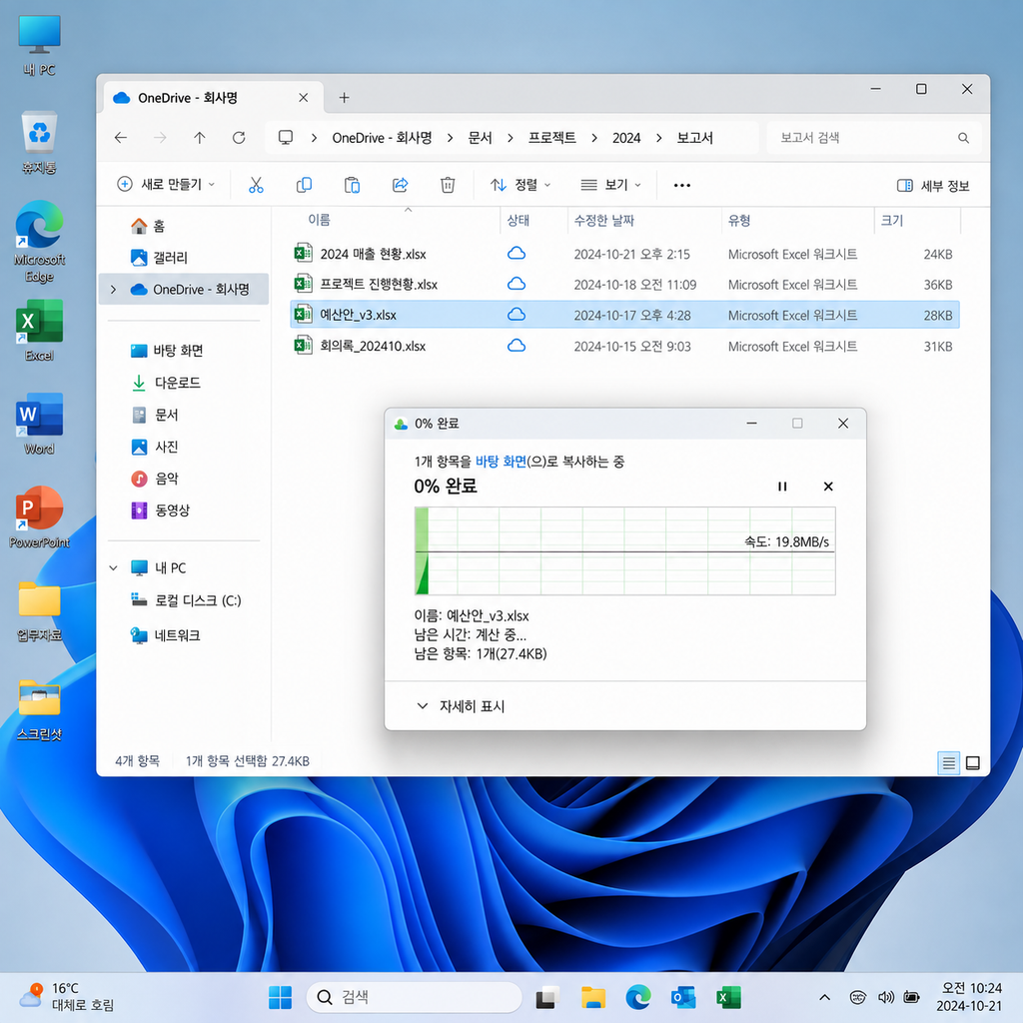Viewport: 1023px width, 1023px height.
Task: Click cloud status icon of 예산안_v3.xlsx
Action: pos(516,315)
